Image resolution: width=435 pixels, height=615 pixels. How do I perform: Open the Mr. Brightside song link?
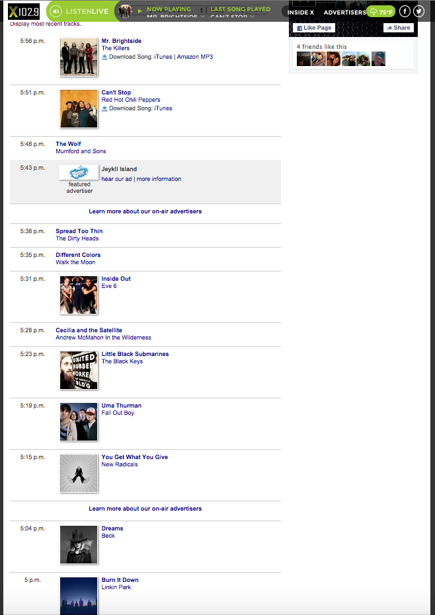[122, 41]
